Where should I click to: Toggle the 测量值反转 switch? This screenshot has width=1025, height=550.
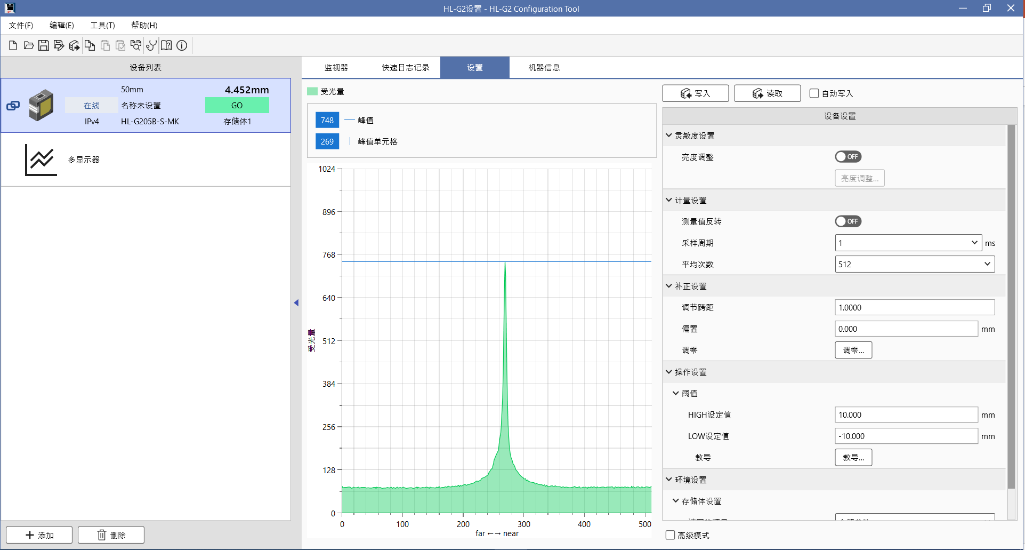coord(848,221)
